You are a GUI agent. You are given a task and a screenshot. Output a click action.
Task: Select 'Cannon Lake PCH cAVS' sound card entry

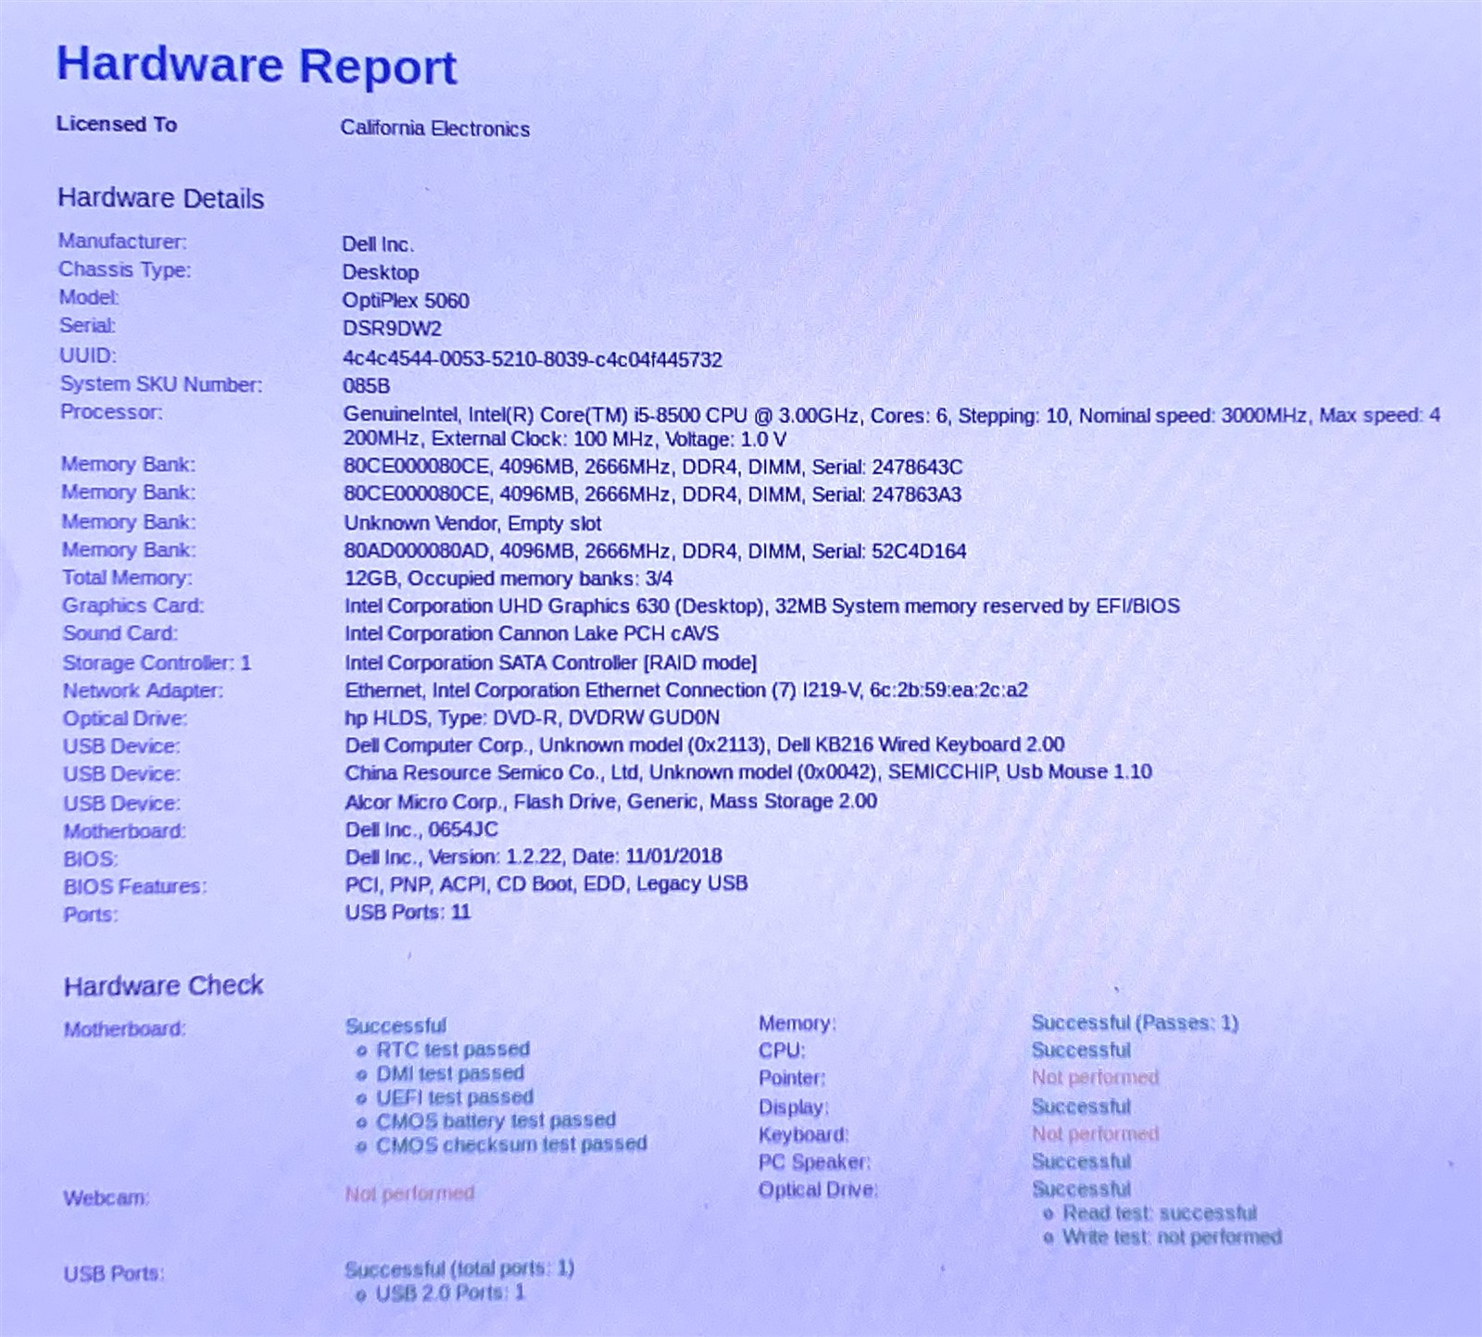click(x=532, y=634)
